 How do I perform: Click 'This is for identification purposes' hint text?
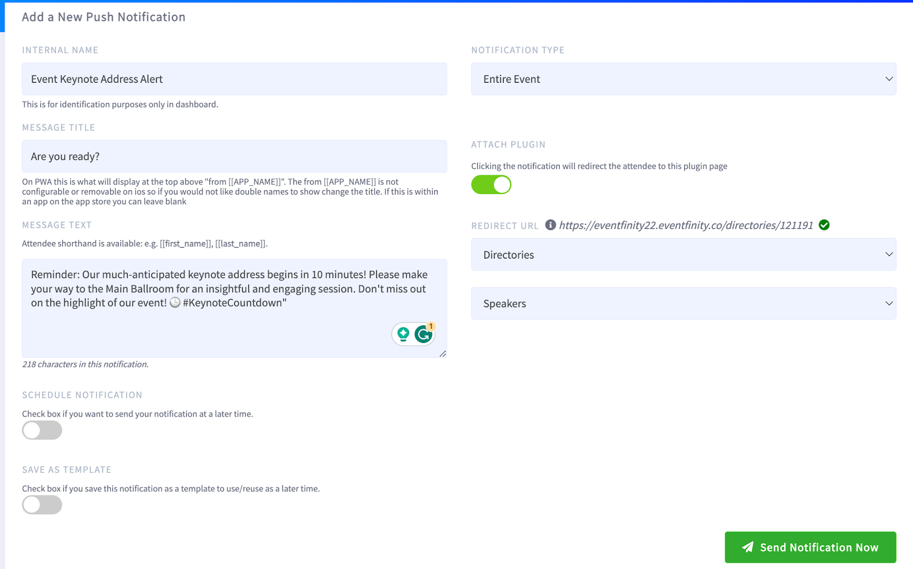(120, 104)
